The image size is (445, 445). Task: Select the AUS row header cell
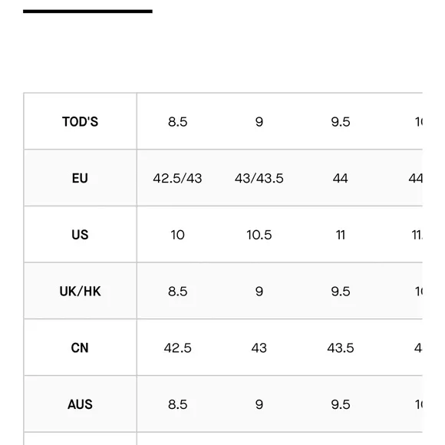coord(80,404)
